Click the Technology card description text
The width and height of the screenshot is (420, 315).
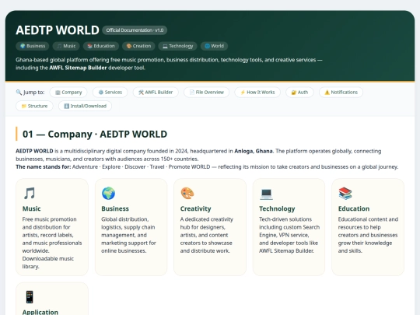[289, 235]
